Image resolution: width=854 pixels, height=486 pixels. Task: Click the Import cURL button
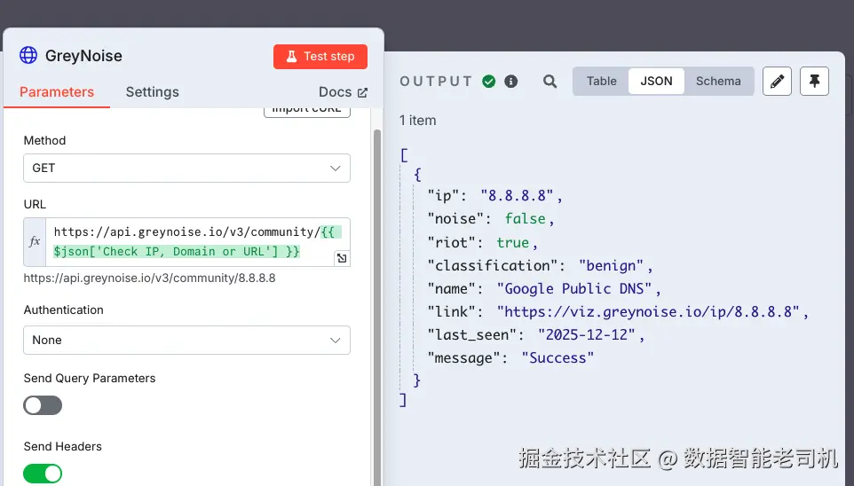pos(306,111)
